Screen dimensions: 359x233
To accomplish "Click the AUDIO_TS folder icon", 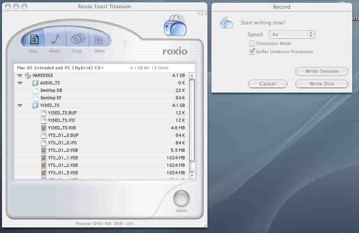I will tap(35, 83).
